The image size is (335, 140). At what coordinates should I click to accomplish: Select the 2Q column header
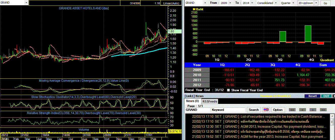247,65
